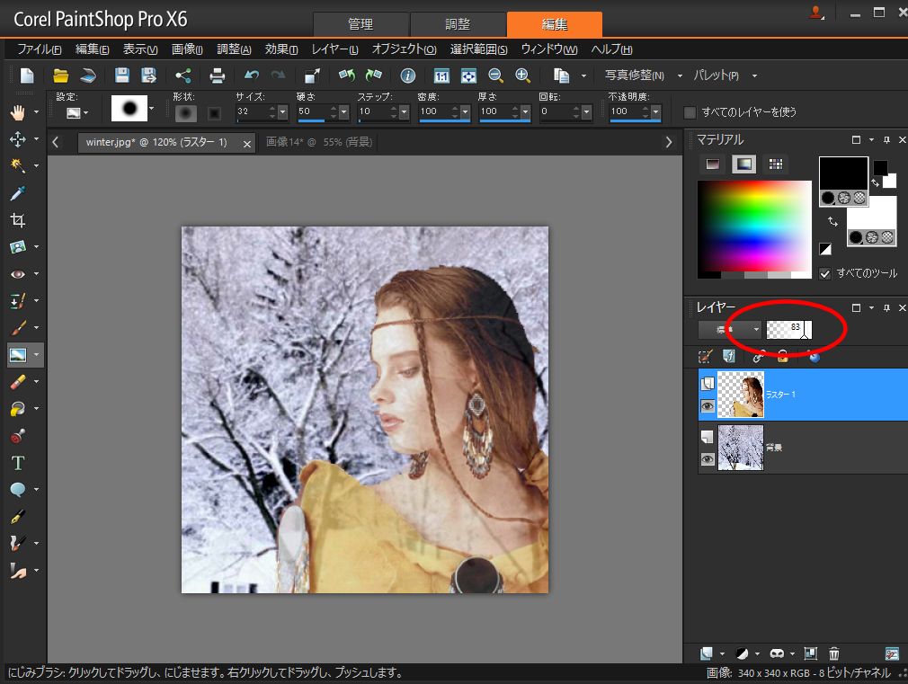The width and height of the screenshot is (908, 684).
Task: Swap foreground and background materials
Action: coord(832,222)
